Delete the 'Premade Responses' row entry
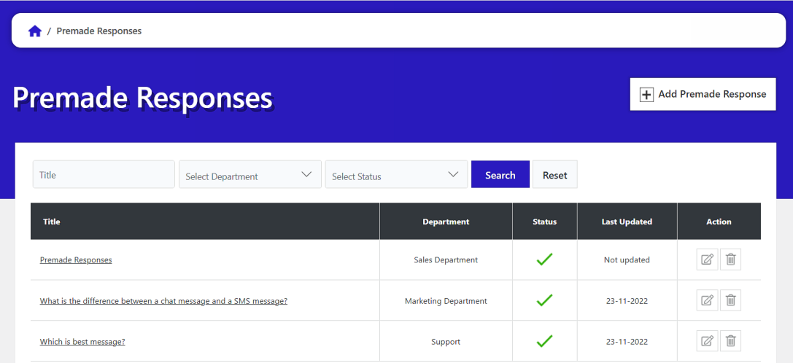Image resolution: width=793 pixels, height=363 pixels. click(x=730, y=259)
